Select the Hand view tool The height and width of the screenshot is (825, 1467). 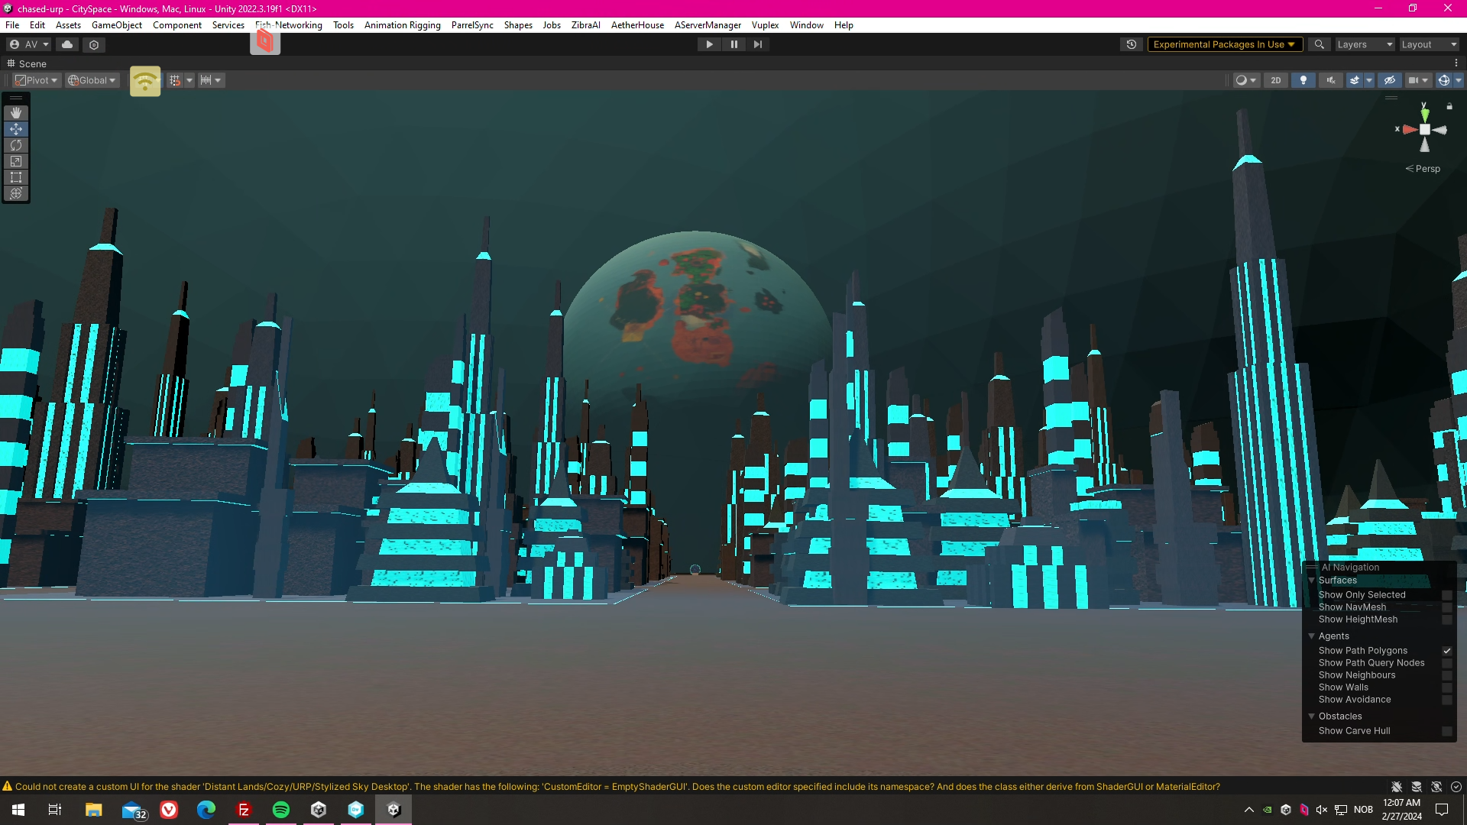[x=15, y=113]
